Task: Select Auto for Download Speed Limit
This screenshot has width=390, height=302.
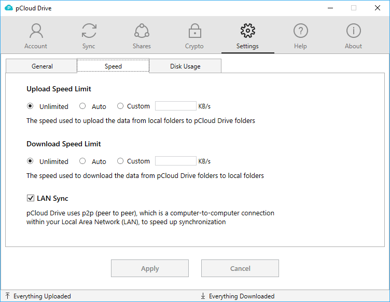Action: [82, 161]
